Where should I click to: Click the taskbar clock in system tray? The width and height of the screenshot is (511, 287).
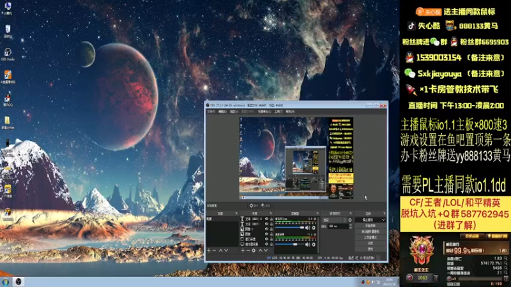(390, 282)
